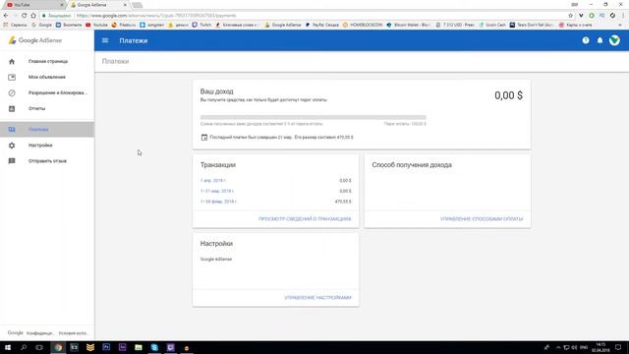This screenshot has width=629, height=354.
Task: Click the ENG language indicator
Action: pyautogui.click(x=584, y=347)
